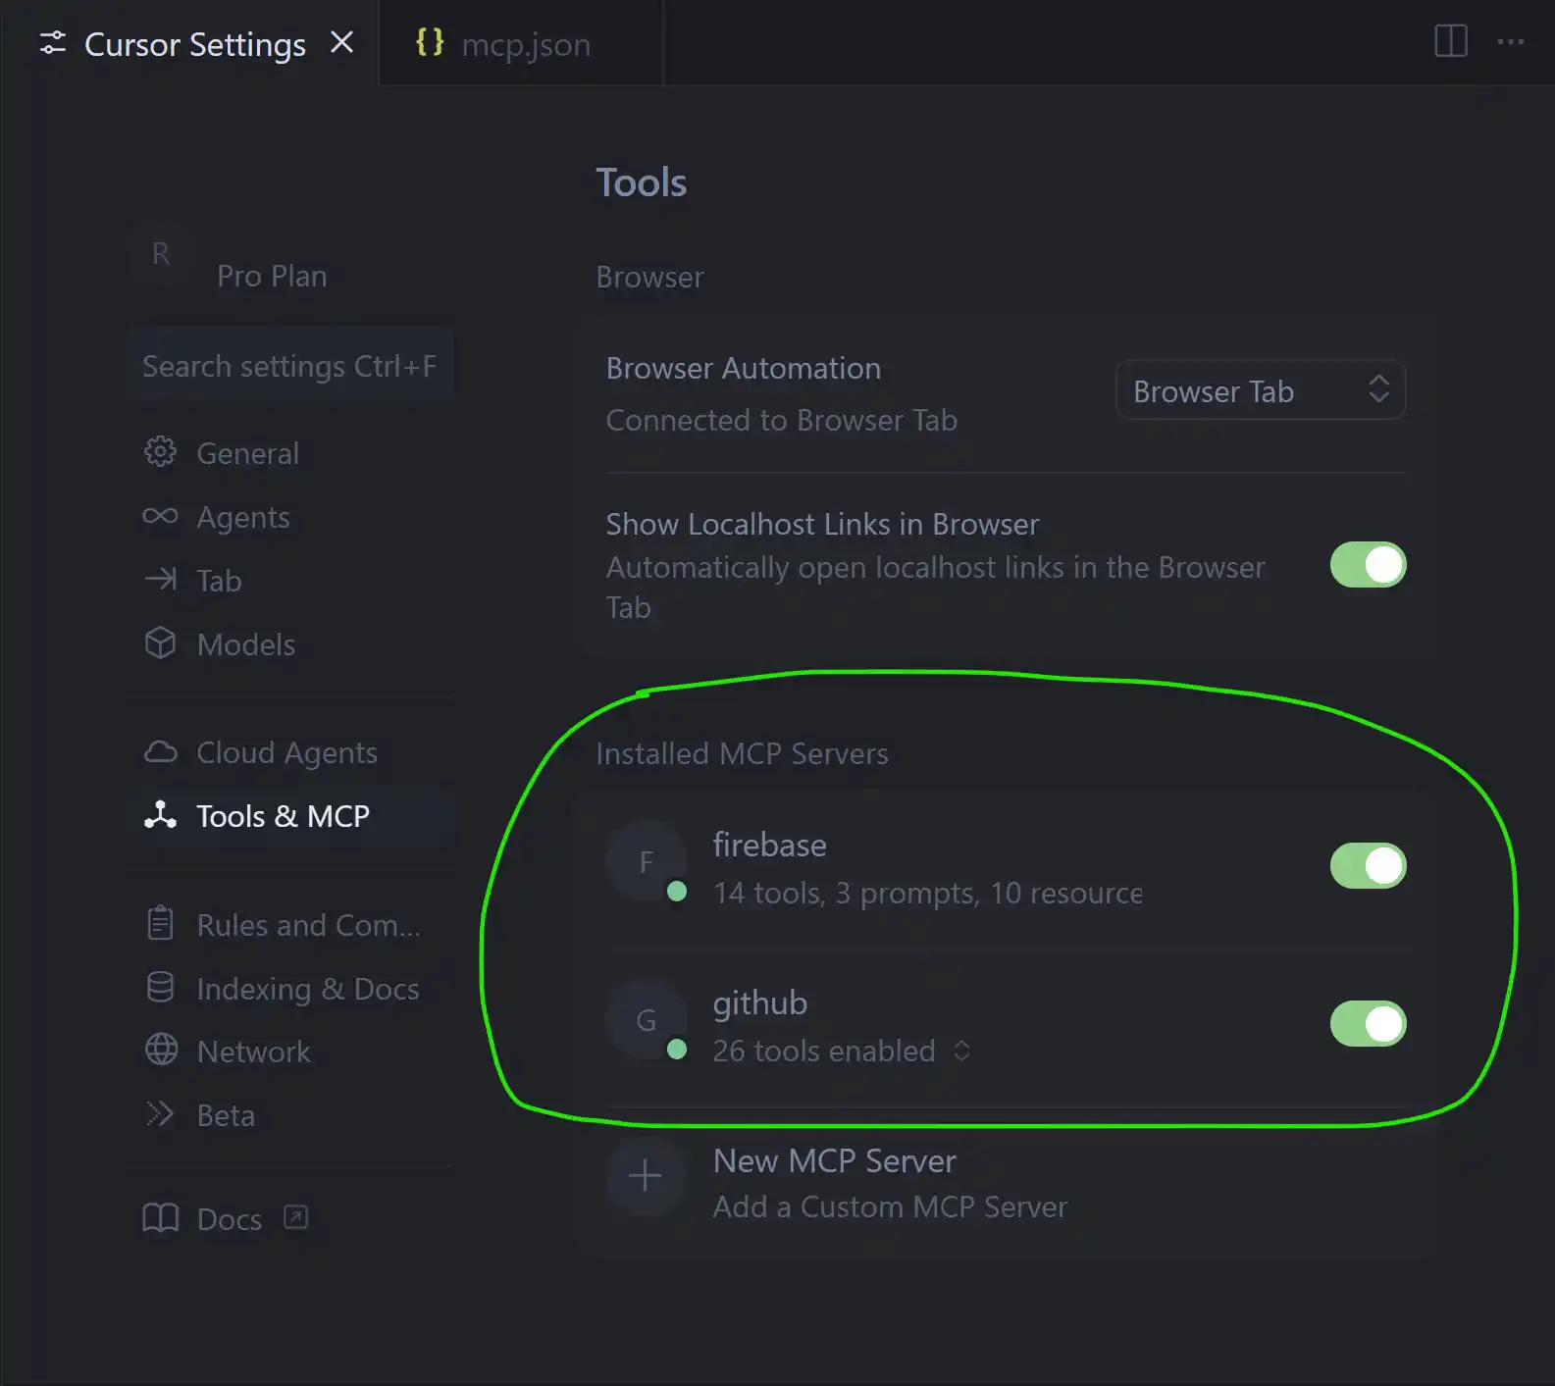Click the external link icon beside Docs
The height and width of the screenshot is (1386, 1555).
(295, 1217)
